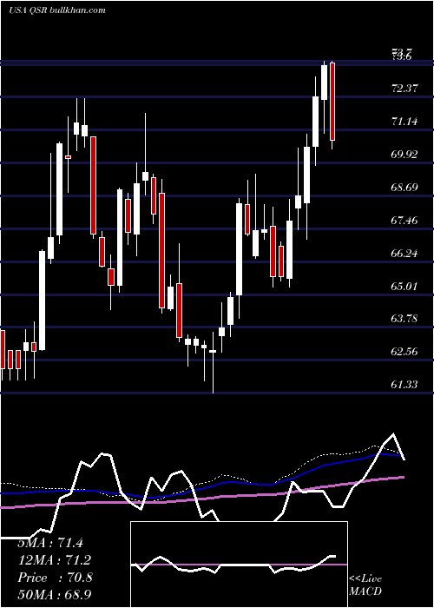Click the 5MA : 71.4 legend text
This screenshot has width=434, height=608.
[x=50, y=543]
